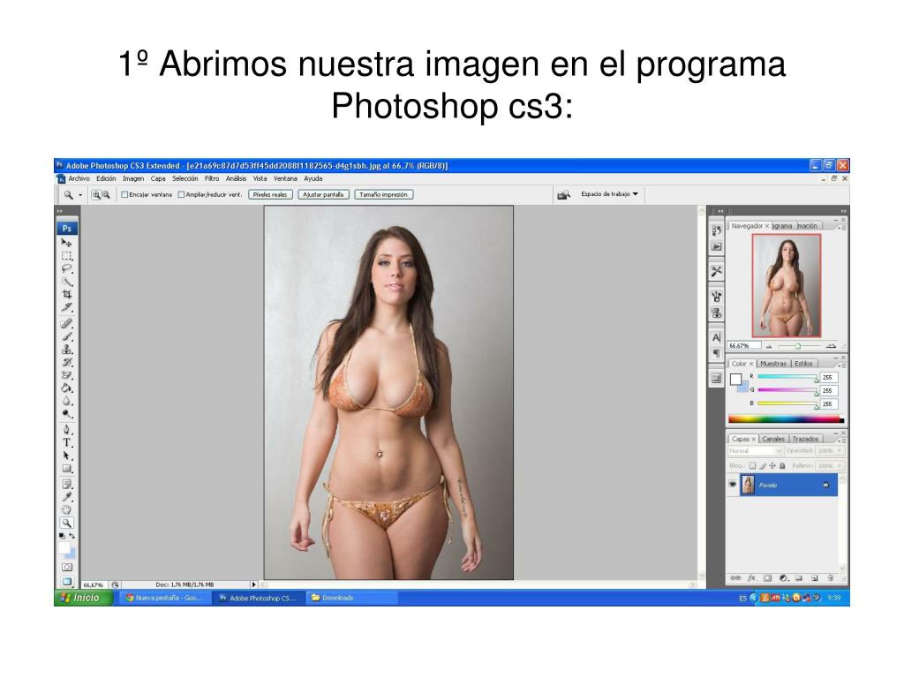Select the Rectangle shape tool
The image size is (904, 678).
point(67,468)
